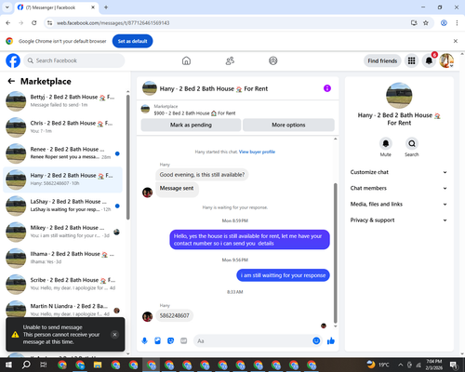Open Windows taskbar search

click(26, 365)
